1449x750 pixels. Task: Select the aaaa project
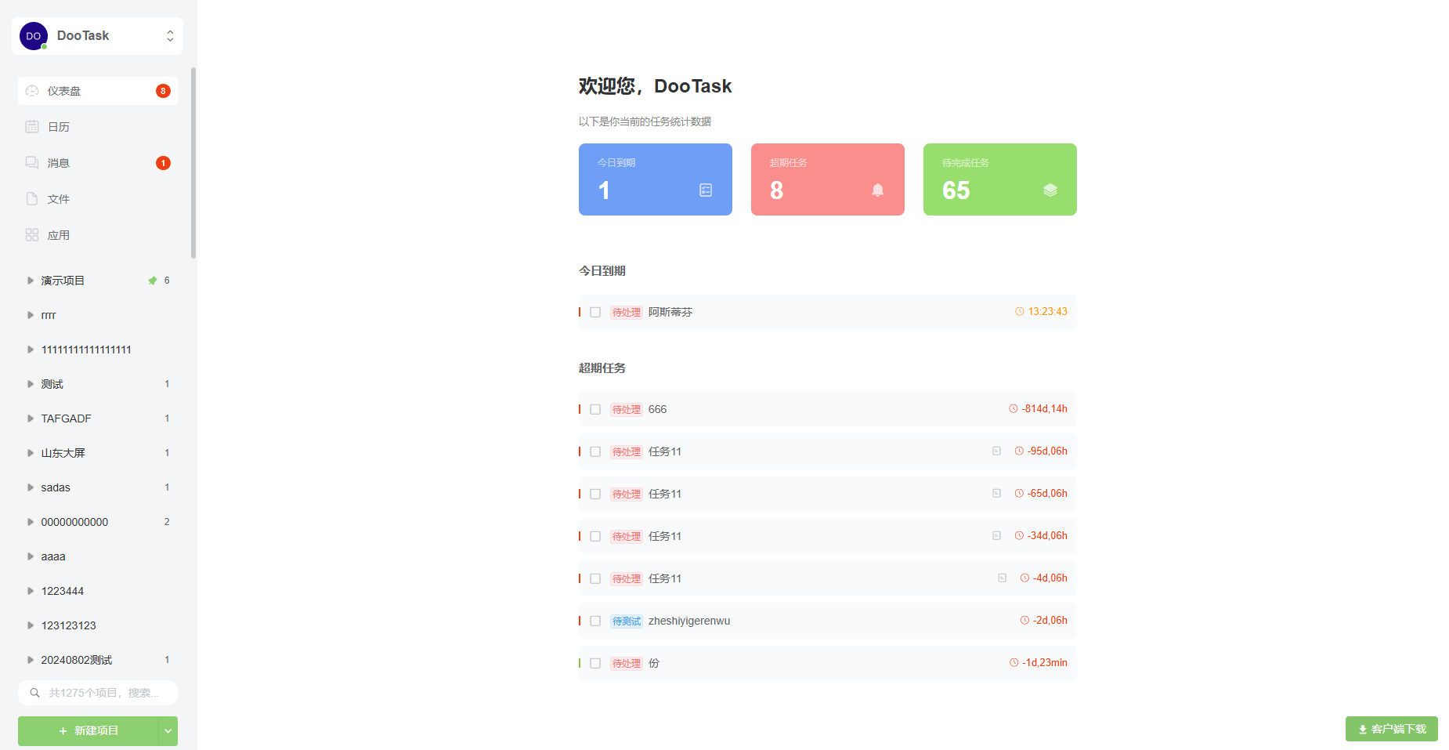(x=98, y=556)
